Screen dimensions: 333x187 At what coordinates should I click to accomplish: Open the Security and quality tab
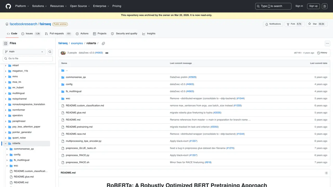pos(124,34)
